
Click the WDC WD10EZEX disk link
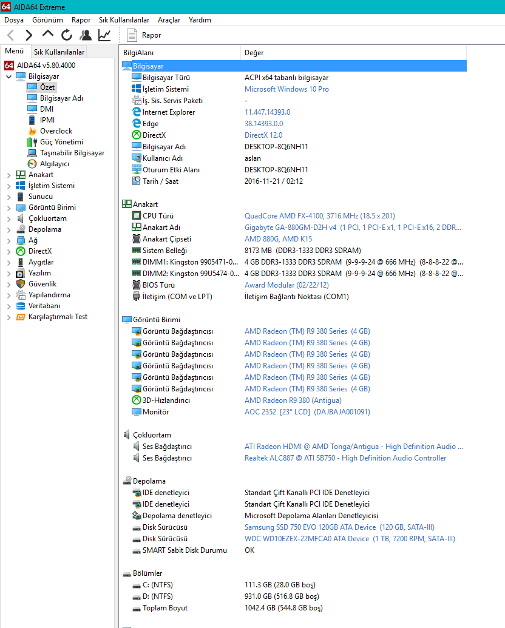(350, 539)
